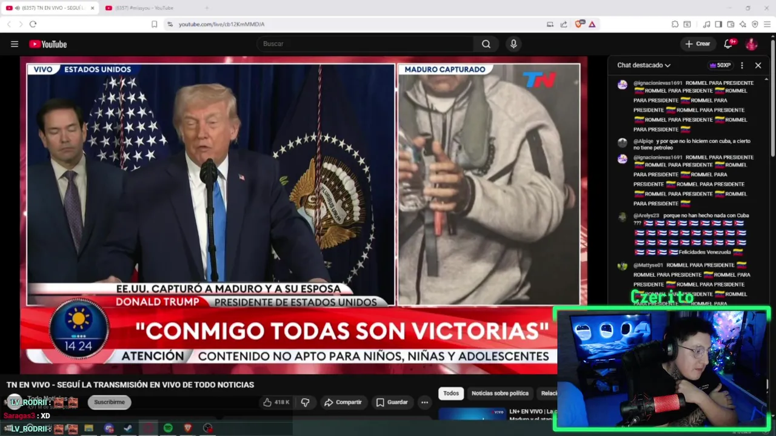Image resolution: width=776 pixels, height=436 pixels.
Task: Go back in browser history
Action: pyautogui.click(x=8, y=24)
